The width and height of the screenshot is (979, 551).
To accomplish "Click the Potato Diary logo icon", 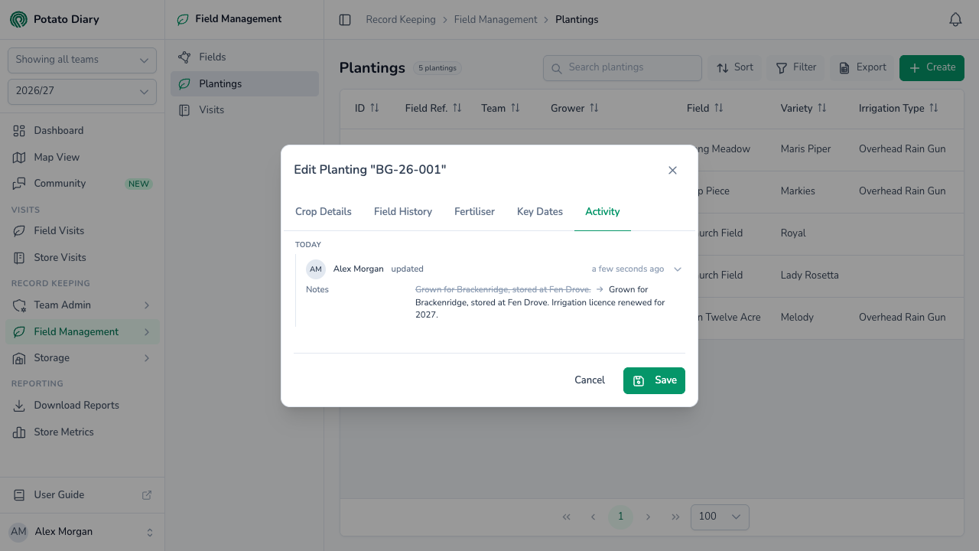I will (18, 19).
